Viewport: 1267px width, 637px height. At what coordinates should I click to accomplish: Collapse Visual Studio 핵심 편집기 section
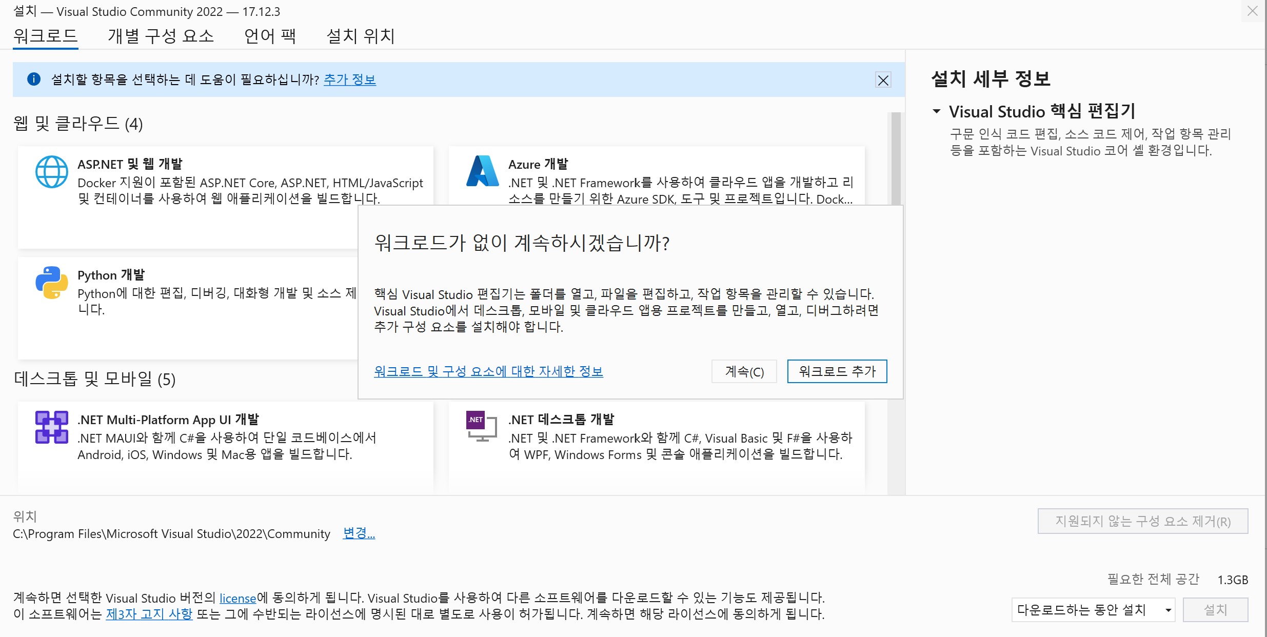click(936, 111)
